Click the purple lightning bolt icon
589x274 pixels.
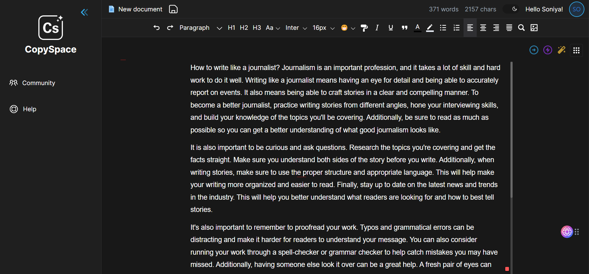pos(548,50)
